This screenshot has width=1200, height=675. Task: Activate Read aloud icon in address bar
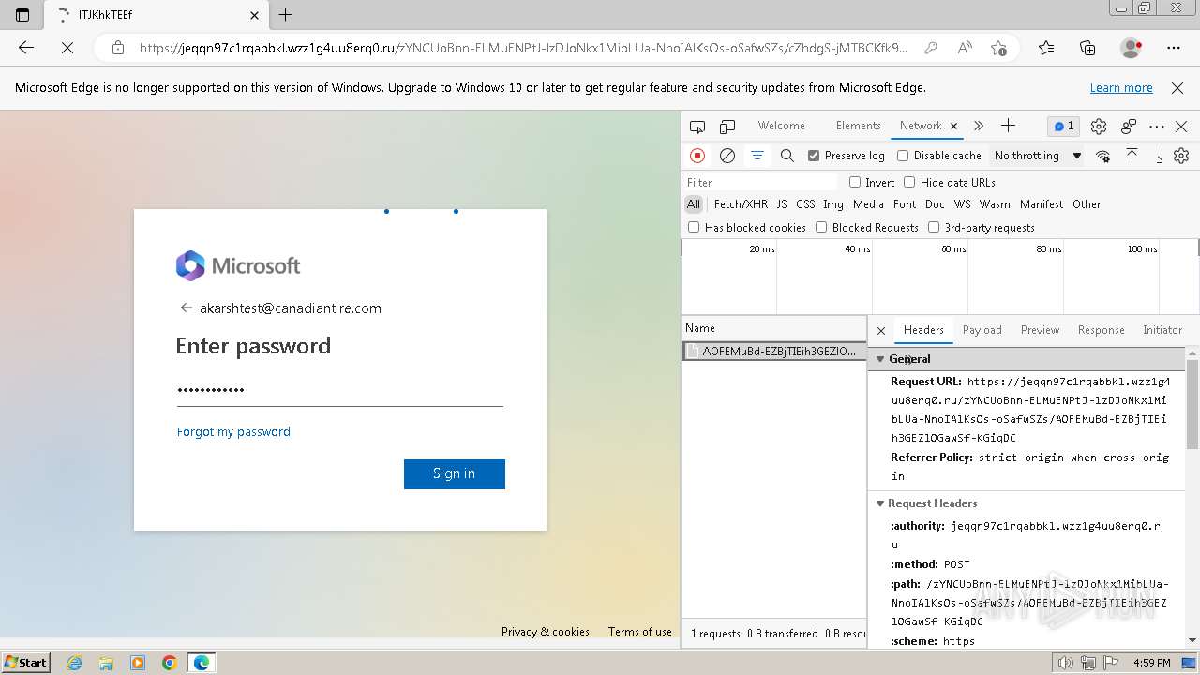(x=964, y=48)
